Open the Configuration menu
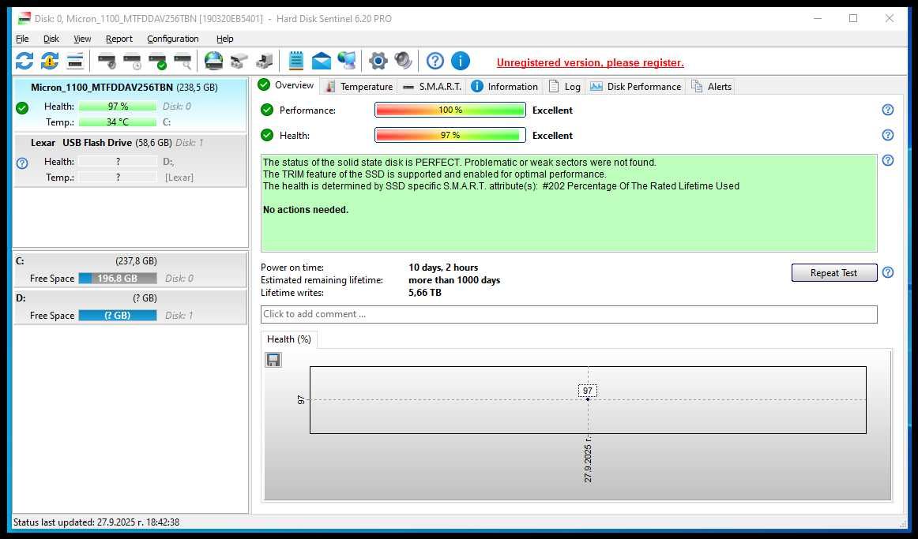918x539 pixels. coord(173,39)
